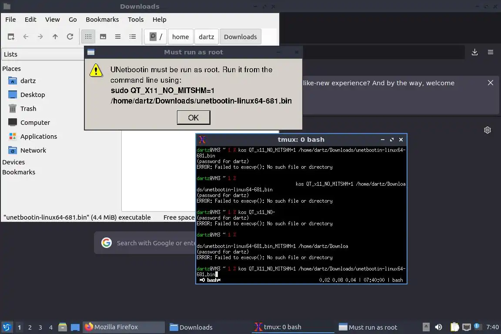Click the network status tray icon
501x334 pixels.
[467, 327]
